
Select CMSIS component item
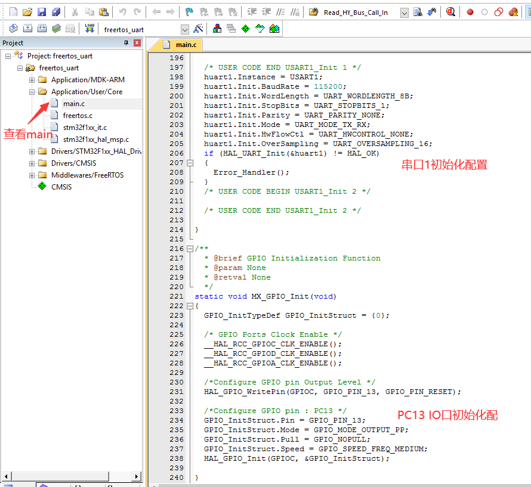click(x=61, y=187)
